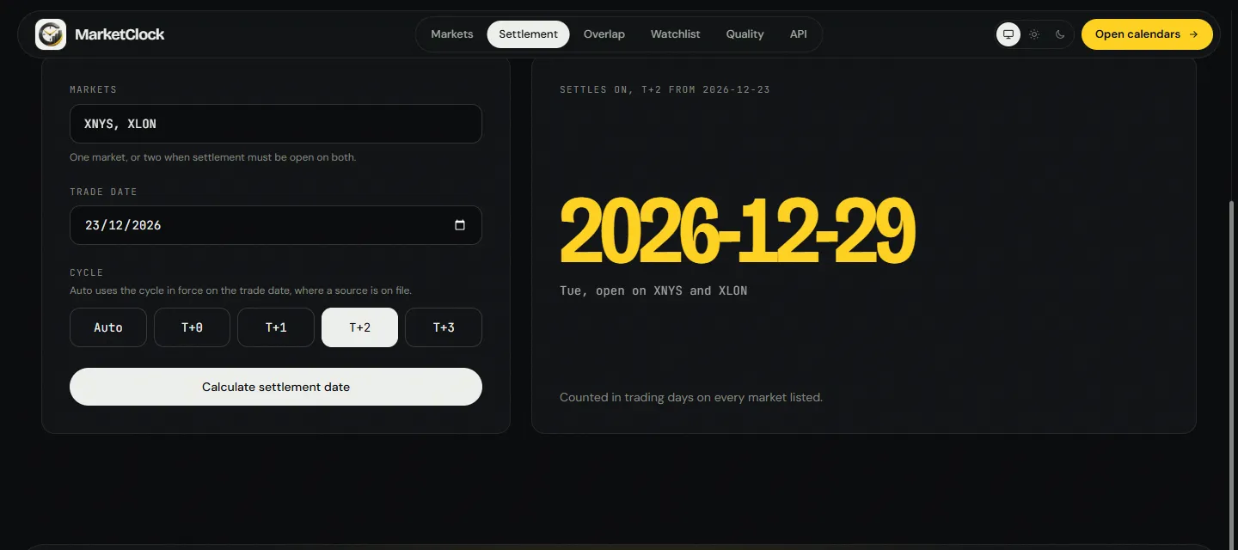Click 'Counted in trading days' note
This screenshot has width=1238, height=550.
(691, 397)
